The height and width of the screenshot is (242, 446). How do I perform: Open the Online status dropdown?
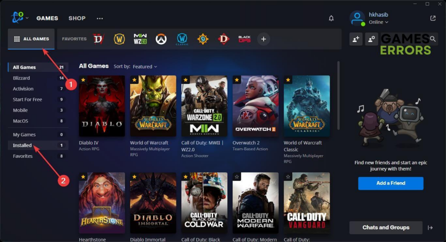click(378, 22)
